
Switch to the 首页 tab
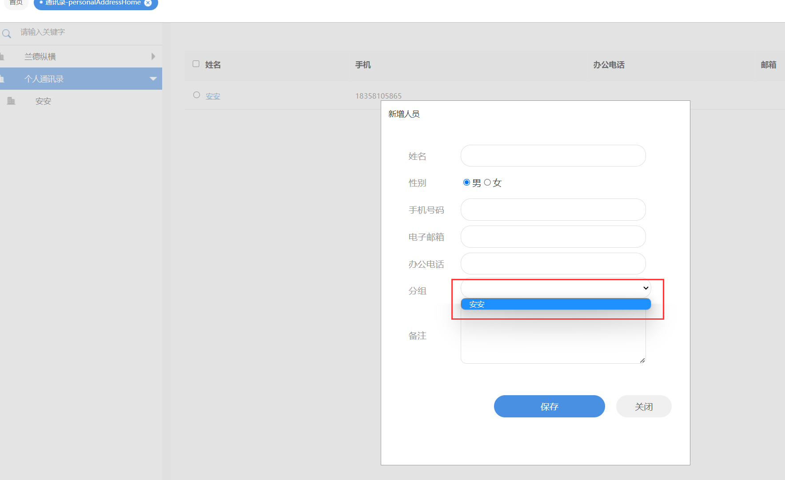pyautogui.click(x=16, y=3)
